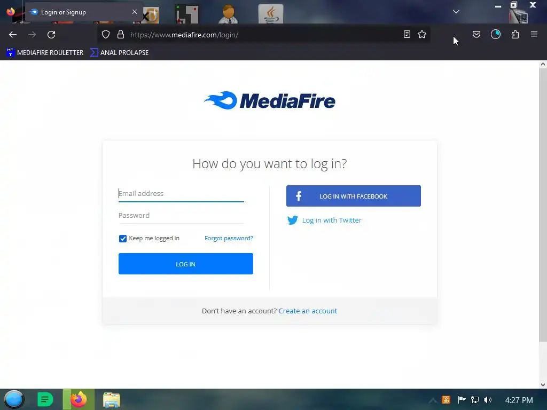
Task: Expand the list all tabs chevron
Action: click(x=456, y=12)
